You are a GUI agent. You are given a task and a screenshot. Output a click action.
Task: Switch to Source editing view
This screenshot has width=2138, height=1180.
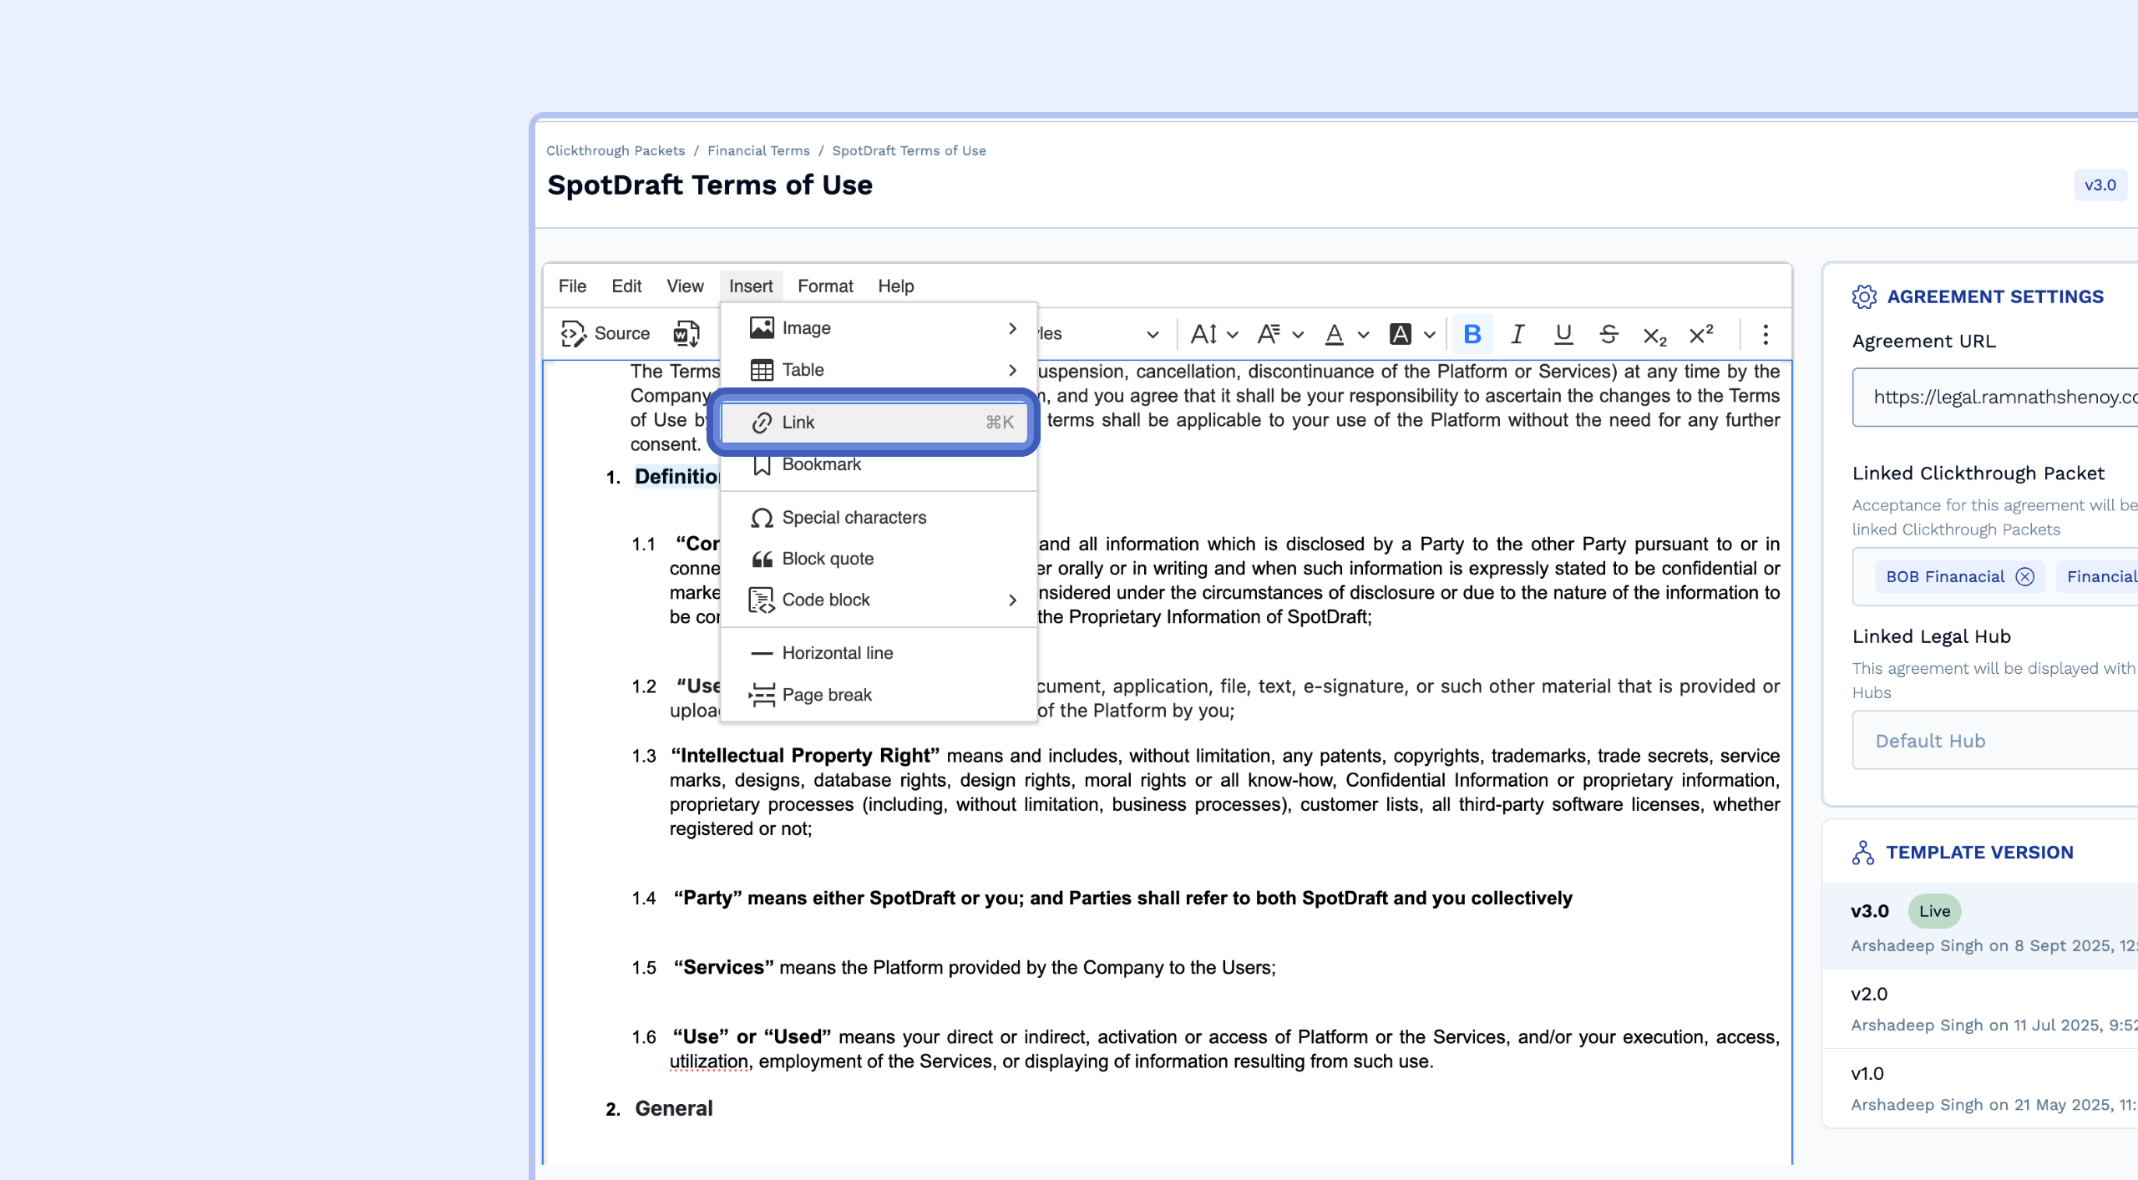click(x=605, y=333)
